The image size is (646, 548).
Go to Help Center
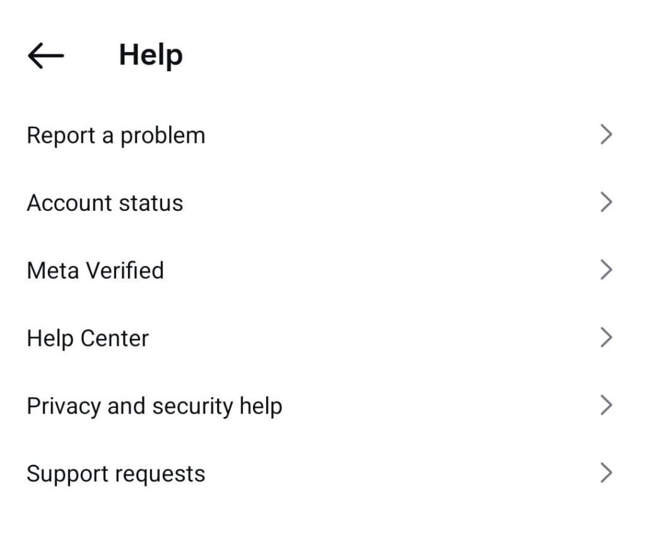[88, 338]
